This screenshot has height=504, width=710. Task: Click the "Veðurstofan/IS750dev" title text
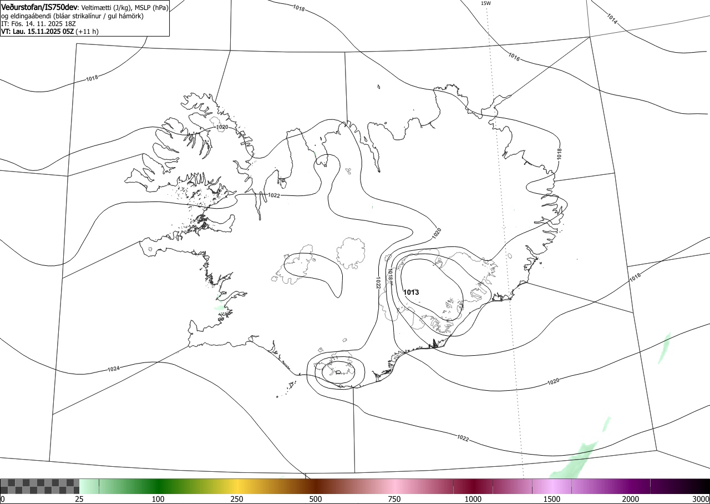pos(40,7)
